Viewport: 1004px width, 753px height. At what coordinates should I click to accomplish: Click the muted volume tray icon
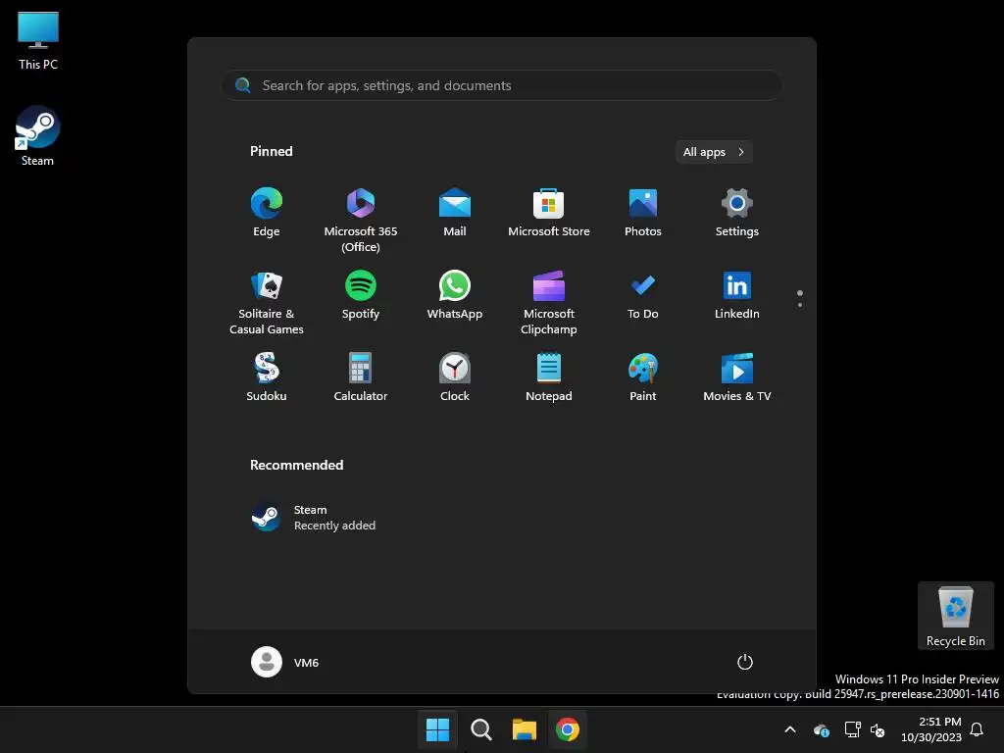(878, 729)
